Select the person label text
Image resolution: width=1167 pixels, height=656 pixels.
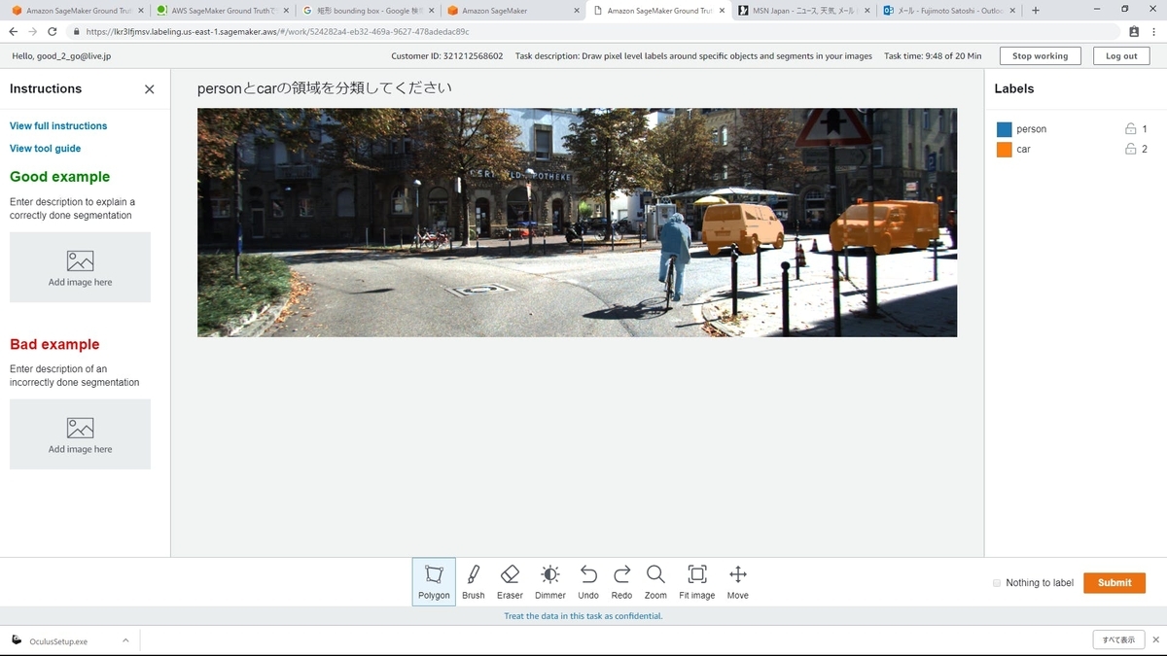1031,129
